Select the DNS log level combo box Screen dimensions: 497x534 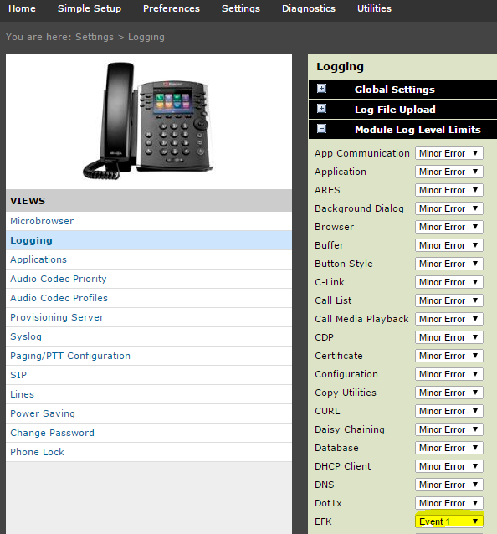click(x=449, y=485)
